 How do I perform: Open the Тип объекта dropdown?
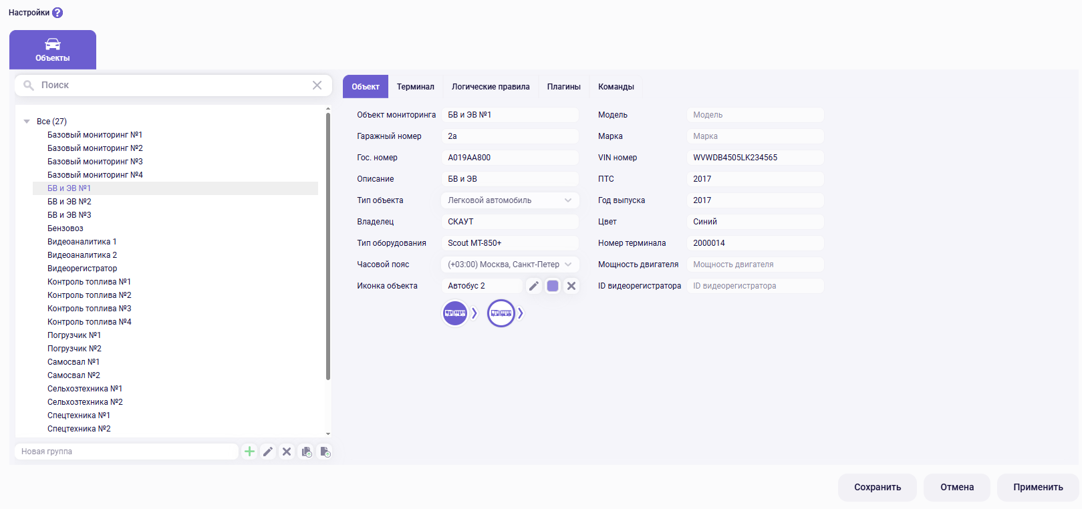[510, 200]
